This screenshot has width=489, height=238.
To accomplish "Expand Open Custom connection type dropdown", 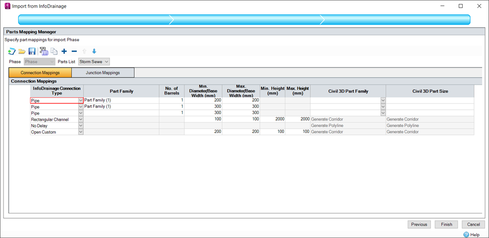I will [x=81, y=132].
